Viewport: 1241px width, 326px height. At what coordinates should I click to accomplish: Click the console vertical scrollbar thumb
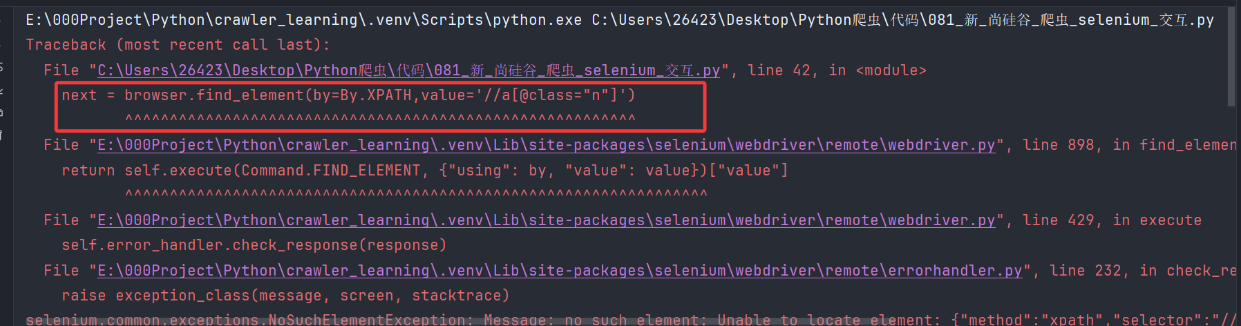click(x=1231, y=55)
